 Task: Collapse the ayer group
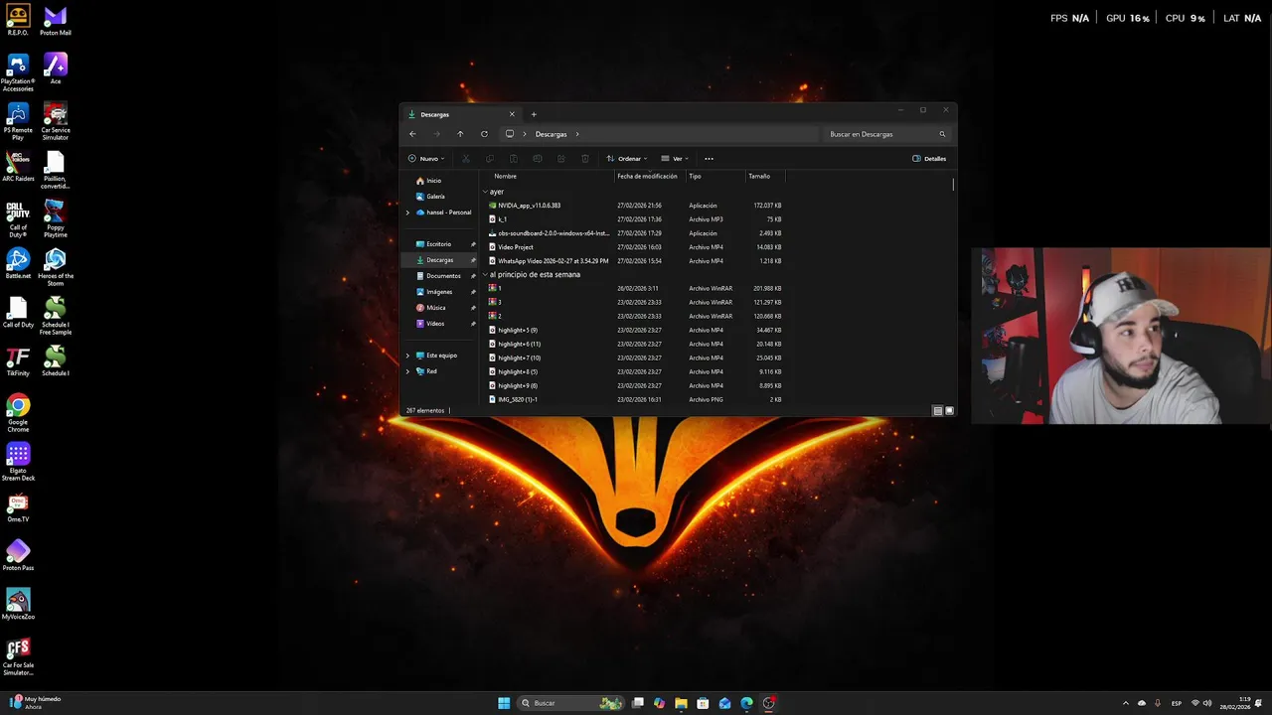point(485,192)
